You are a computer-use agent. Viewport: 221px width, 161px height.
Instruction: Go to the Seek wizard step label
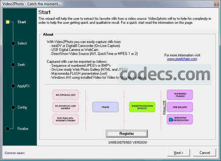tap(21, 65)
